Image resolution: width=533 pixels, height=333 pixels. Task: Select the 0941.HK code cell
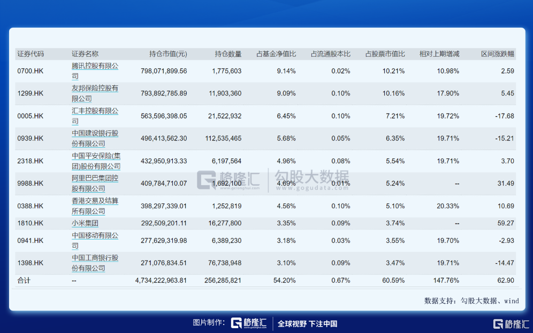[31, 241]
